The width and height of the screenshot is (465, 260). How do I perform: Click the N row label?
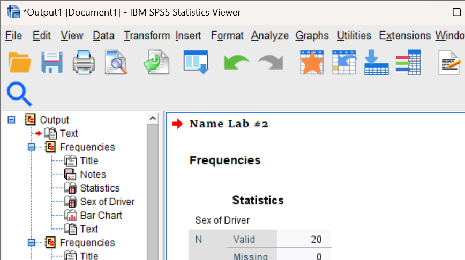click(x=198, y=239)
